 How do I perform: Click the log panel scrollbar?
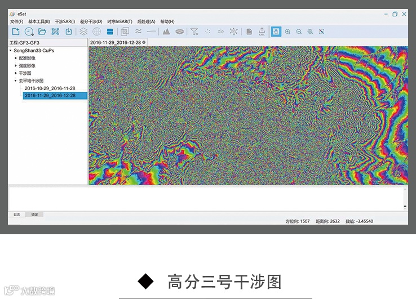405,199
